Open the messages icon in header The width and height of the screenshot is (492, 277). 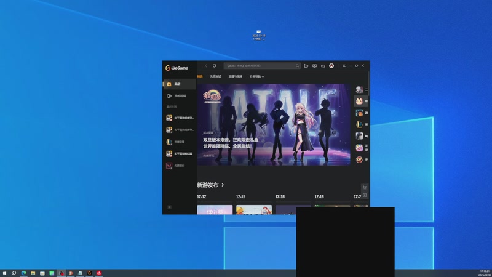tap(314, 66)
